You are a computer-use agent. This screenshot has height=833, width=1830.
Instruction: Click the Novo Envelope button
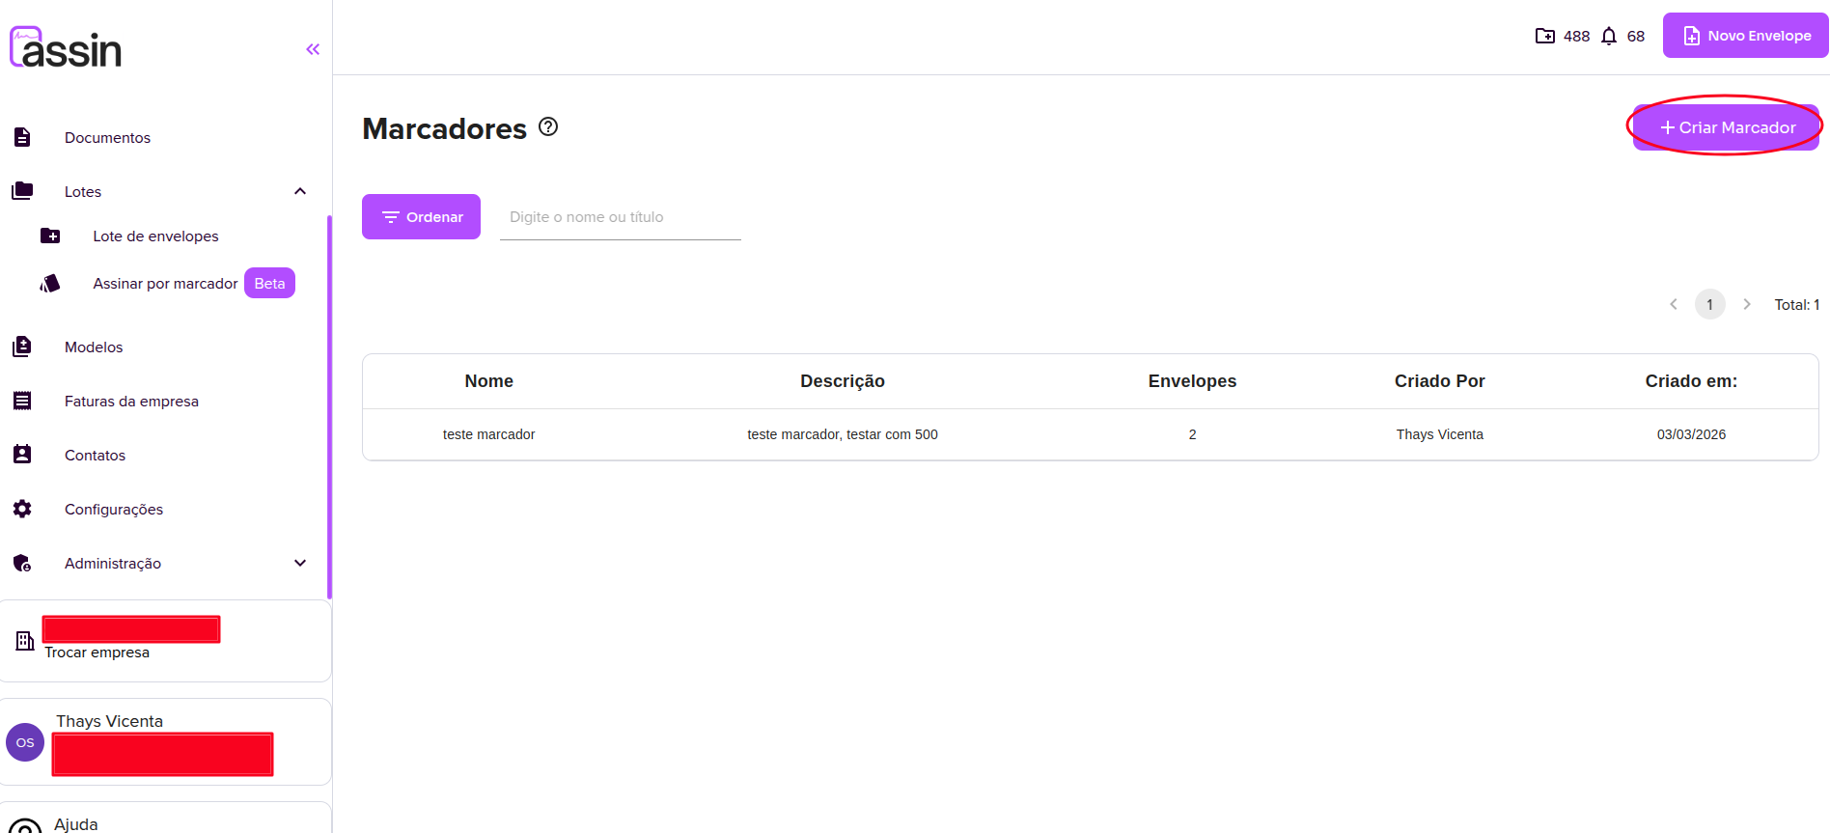click(x=1745, y=36)
